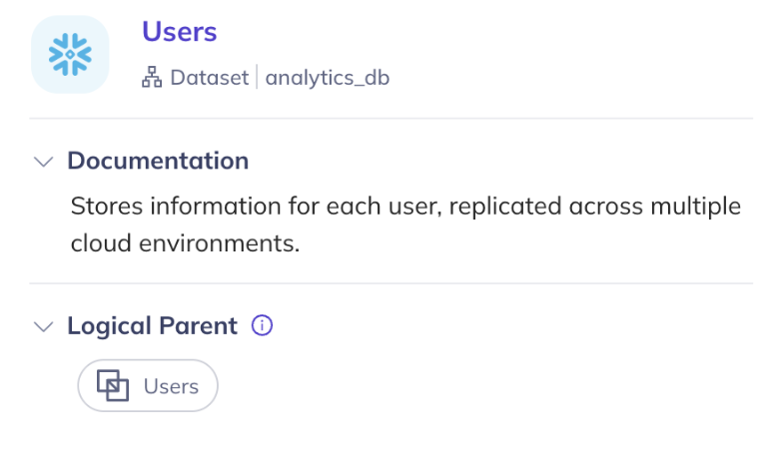This screenshot has width=781, height=449.
Task: Open the Users dataset title link
Action: (180, 31)
